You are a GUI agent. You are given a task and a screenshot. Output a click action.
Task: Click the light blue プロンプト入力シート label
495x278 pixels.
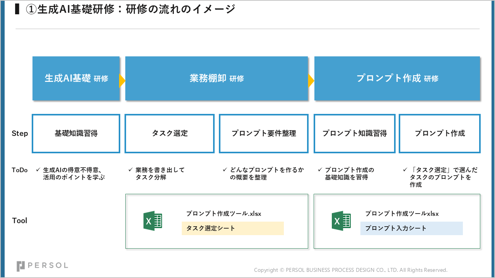(411, 228)
